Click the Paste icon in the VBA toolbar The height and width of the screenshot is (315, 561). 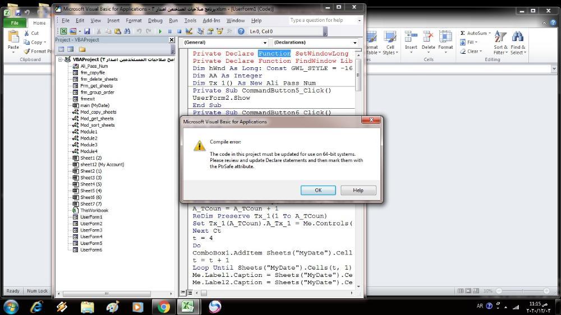(117, 31)
